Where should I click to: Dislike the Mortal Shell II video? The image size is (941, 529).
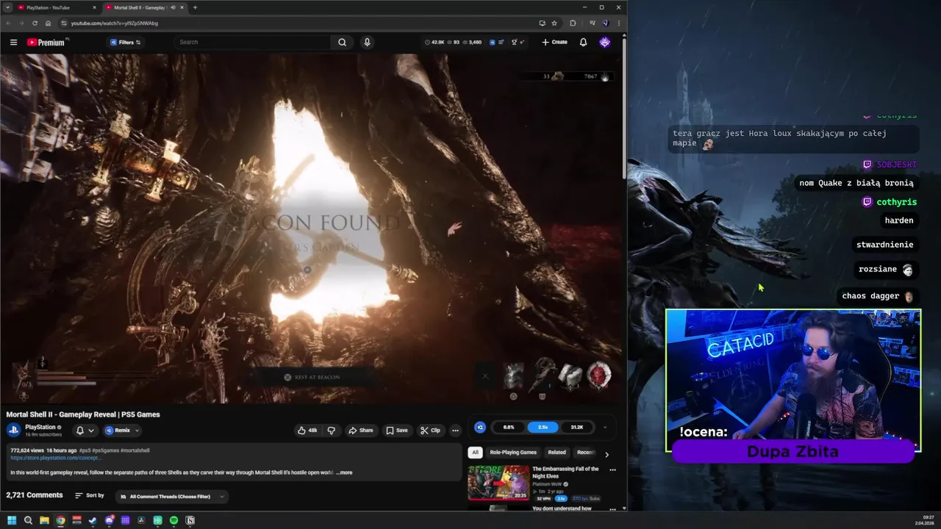click(x=331, y=431)
